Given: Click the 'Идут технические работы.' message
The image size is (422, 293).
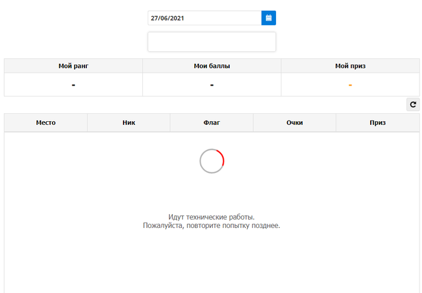Looking at the screenshot, I should (212, 217).
